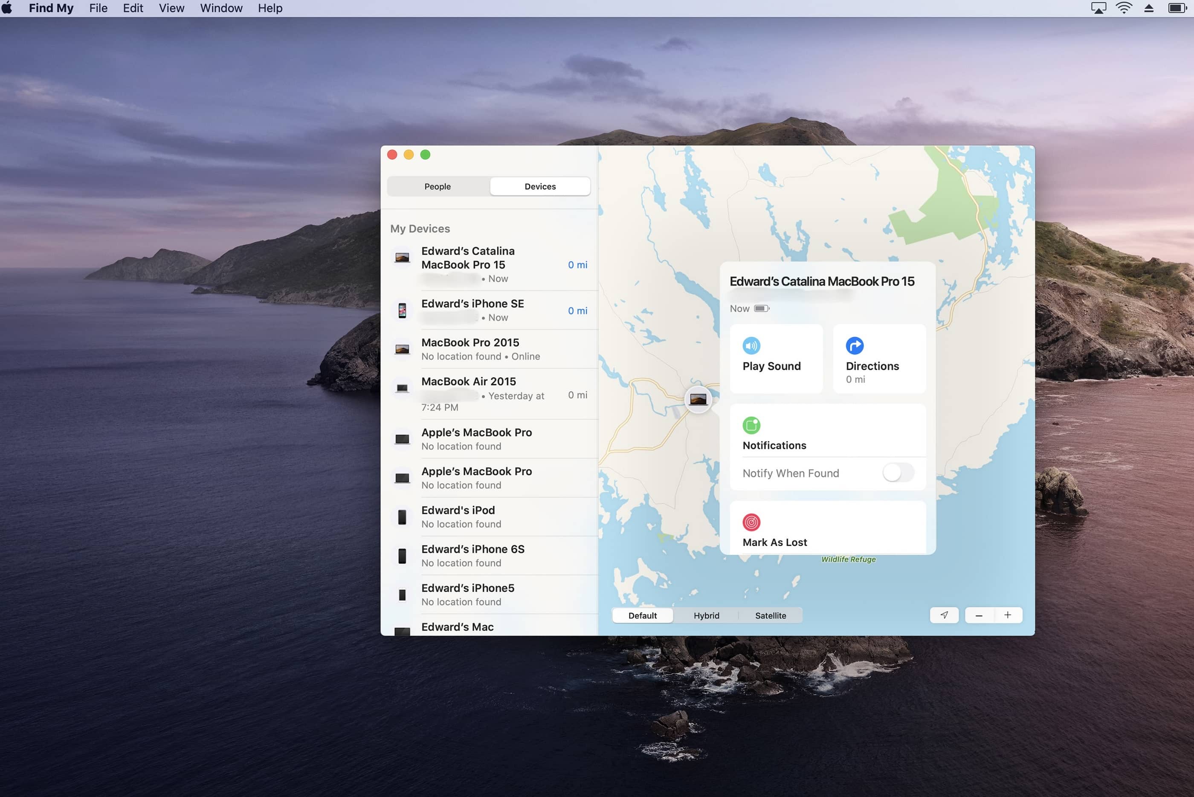This screenshot has width=1194, height=797.
Task: Click the Edward's Mac device icon
Action: tap(402, 631)
